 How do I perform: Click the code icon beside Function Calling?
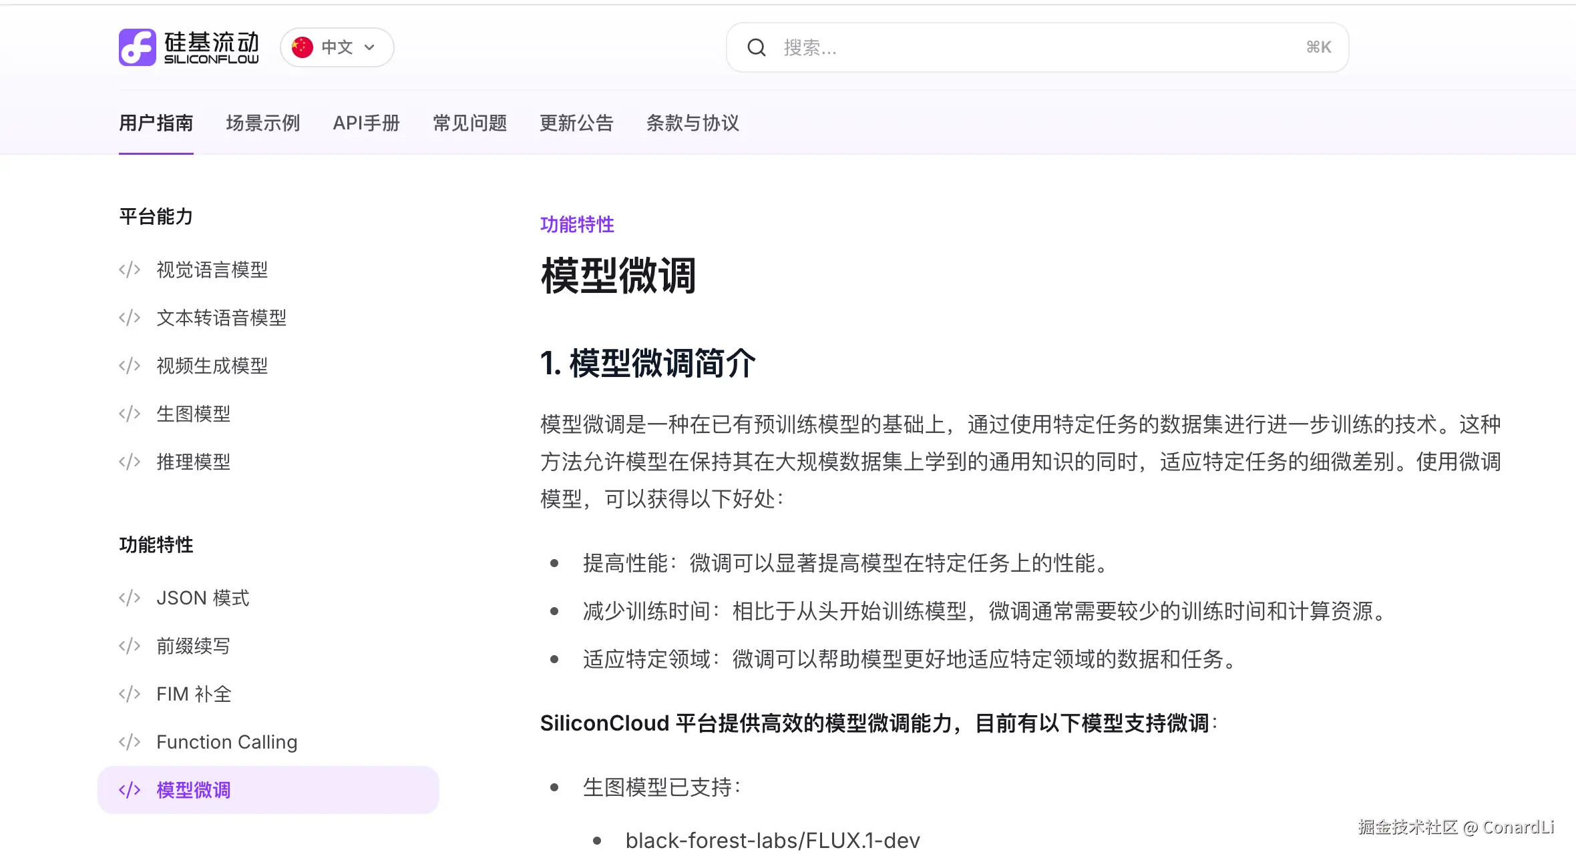pyautogui.click(x=128, y=741)
